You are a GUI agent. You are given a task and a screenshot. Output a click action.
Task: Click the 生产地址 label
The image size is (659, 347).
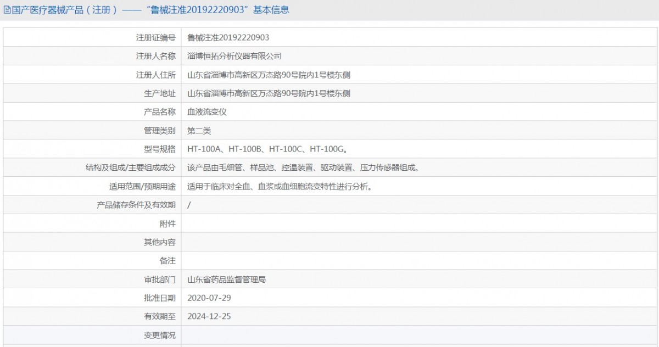pyautogui.click(x=160, y=93)
